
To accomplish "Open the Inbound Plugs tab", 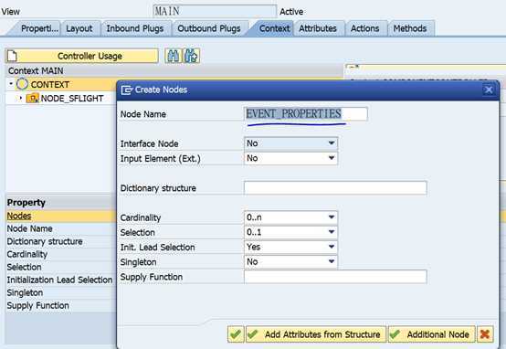I will [x=135, y=28].
